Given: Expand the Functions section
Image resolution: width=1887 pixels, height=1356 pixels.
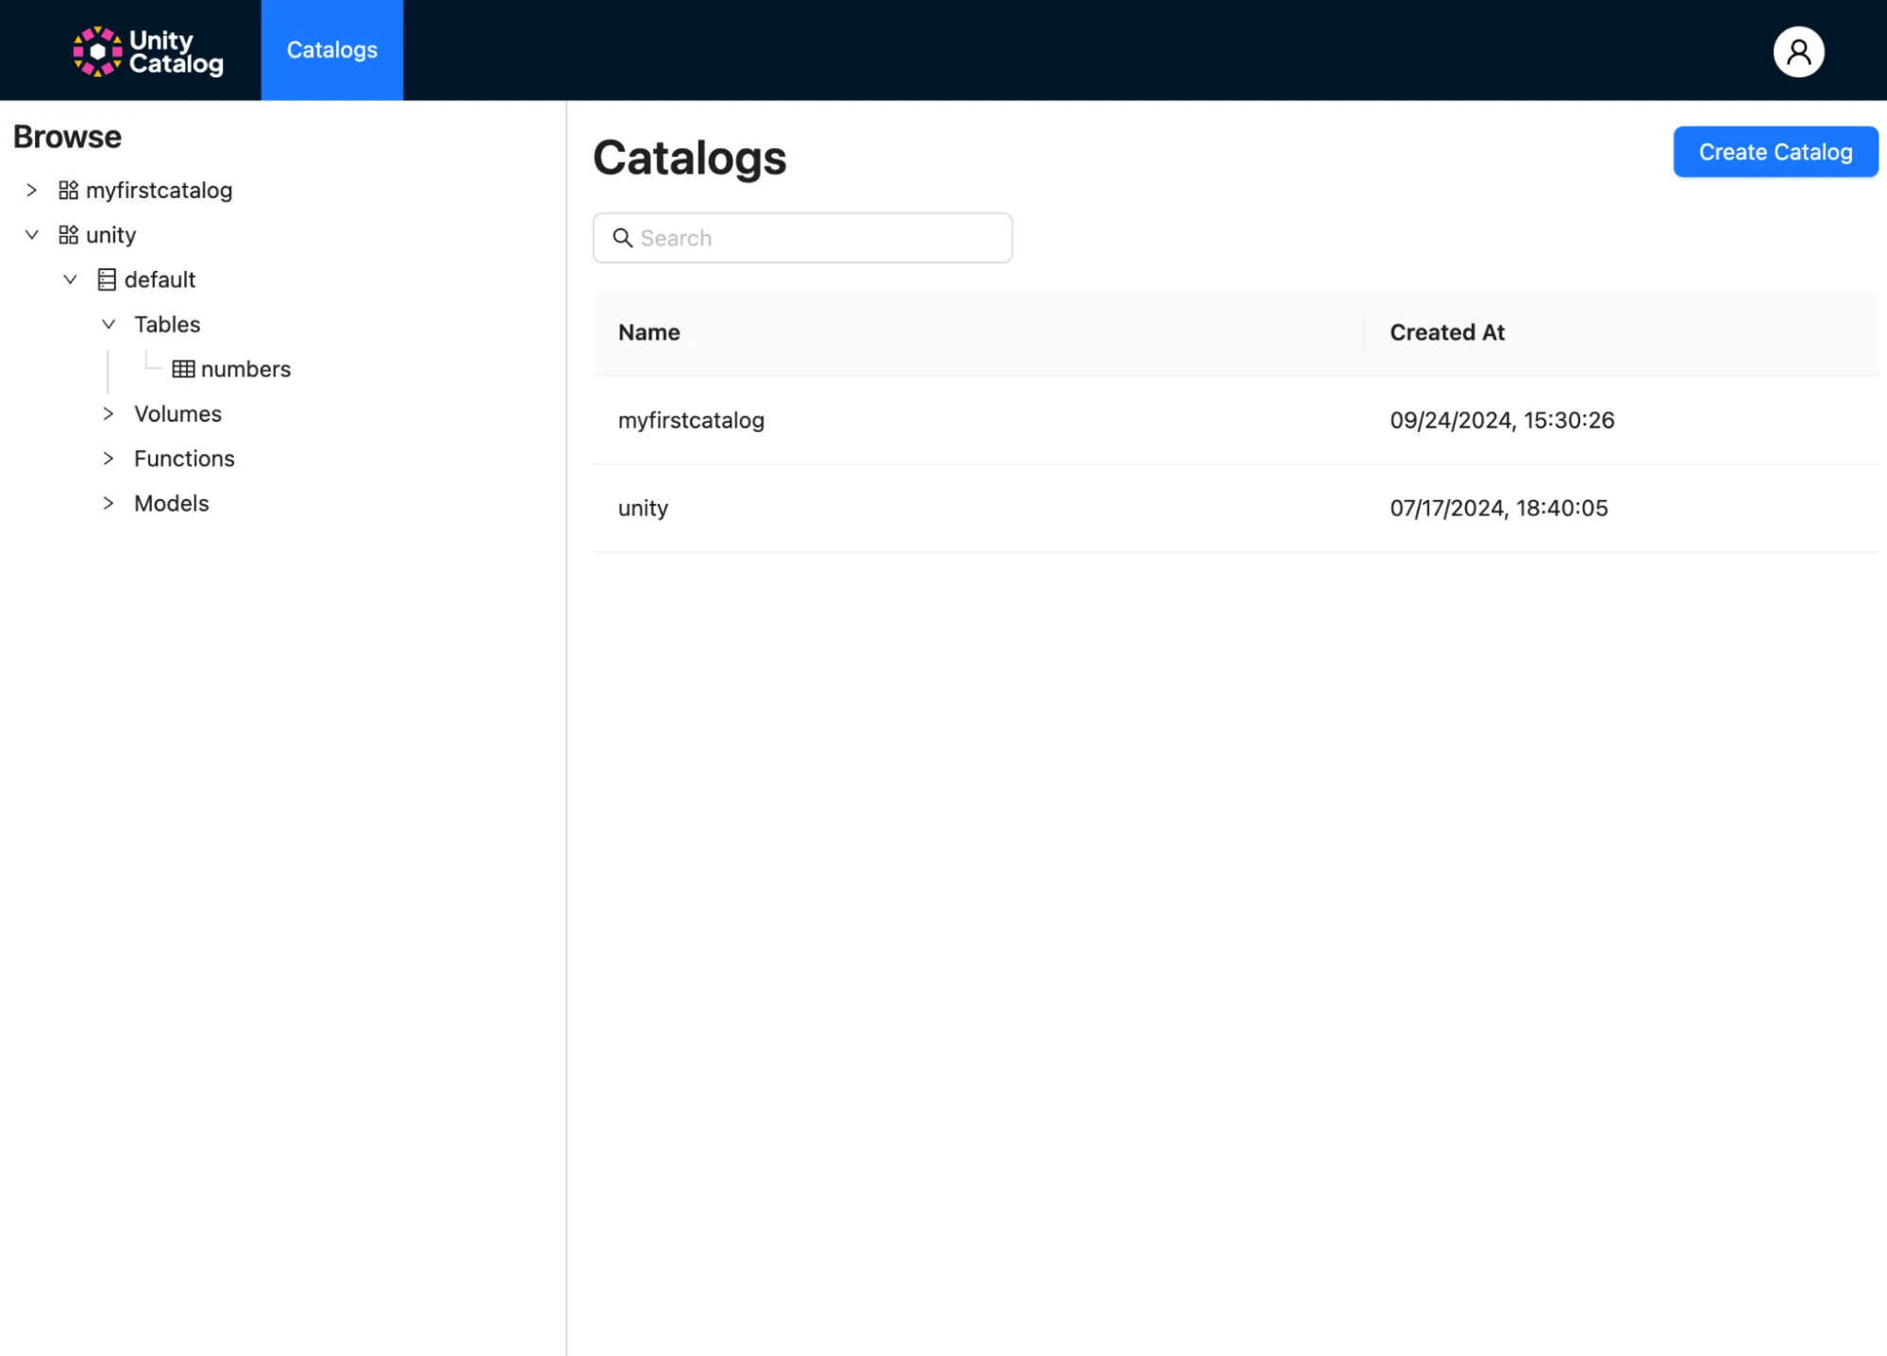Looking at the screenshot, I should tap(108, 458).
